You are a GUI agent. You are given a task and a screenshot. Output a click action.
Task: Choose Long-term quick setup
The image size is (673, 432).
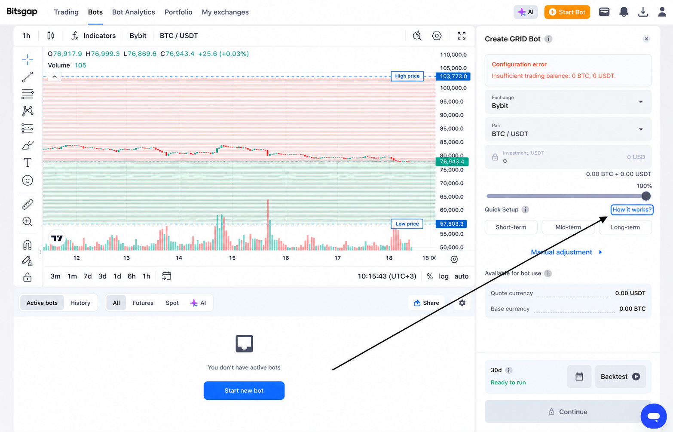tap(625, 227)
